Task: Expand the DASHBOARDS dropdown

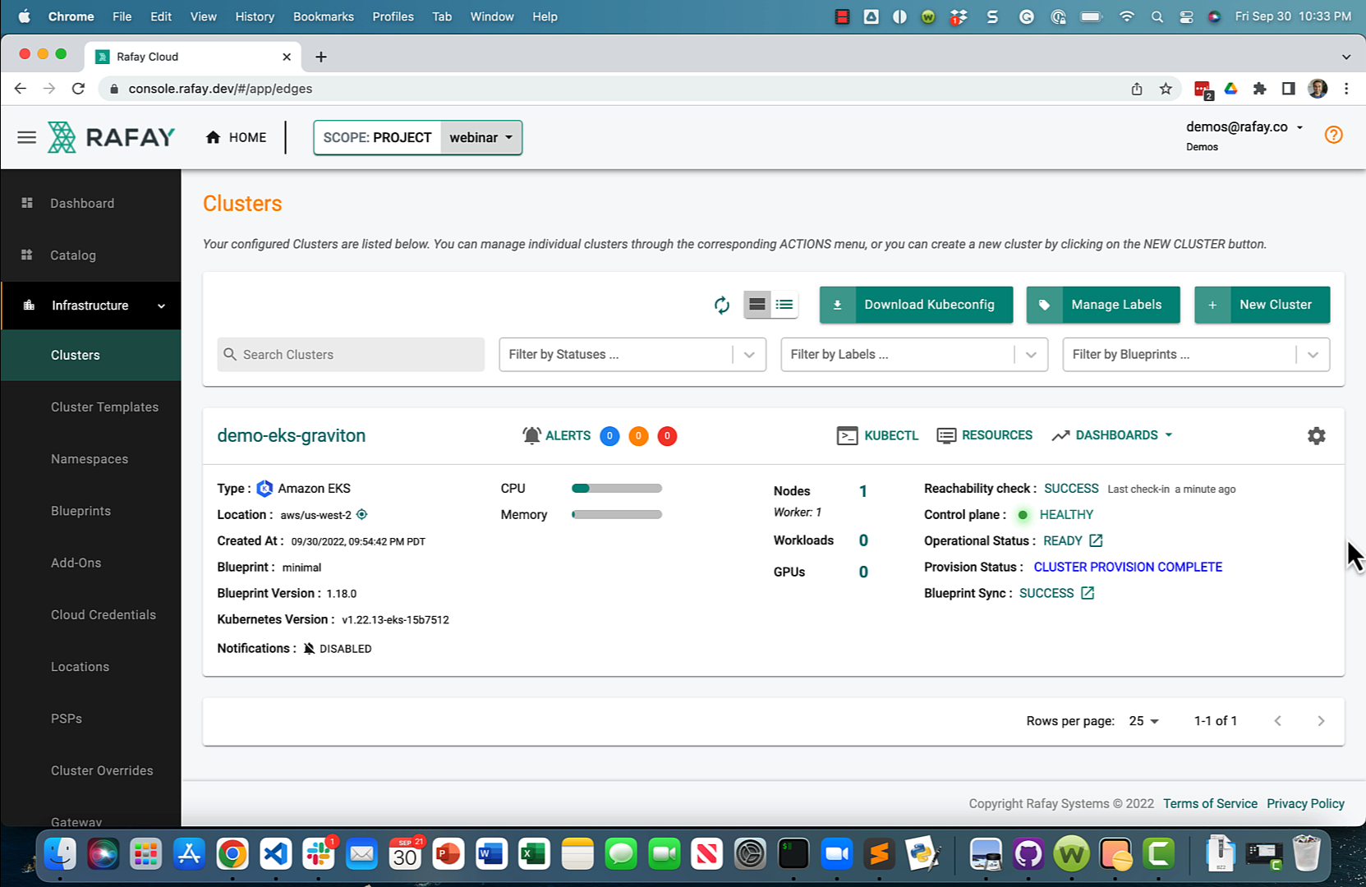Action: [1112, 435]
